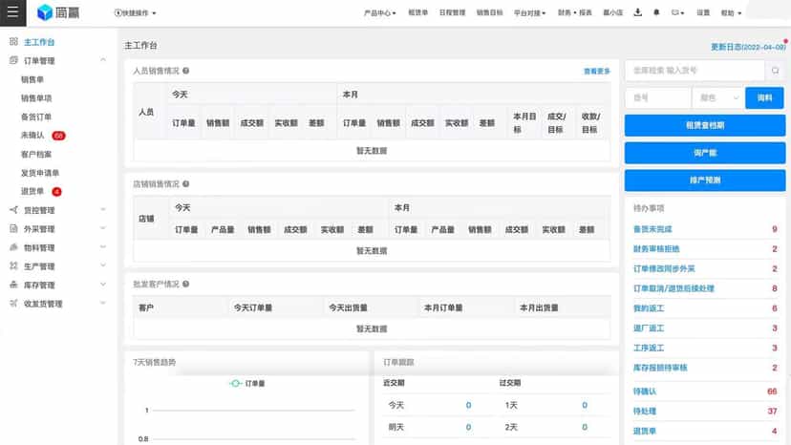The height and width of the screenshot is (445, 791).
Task: Select 主工作台 in sidebar
Action: click(x=39, y=42)
